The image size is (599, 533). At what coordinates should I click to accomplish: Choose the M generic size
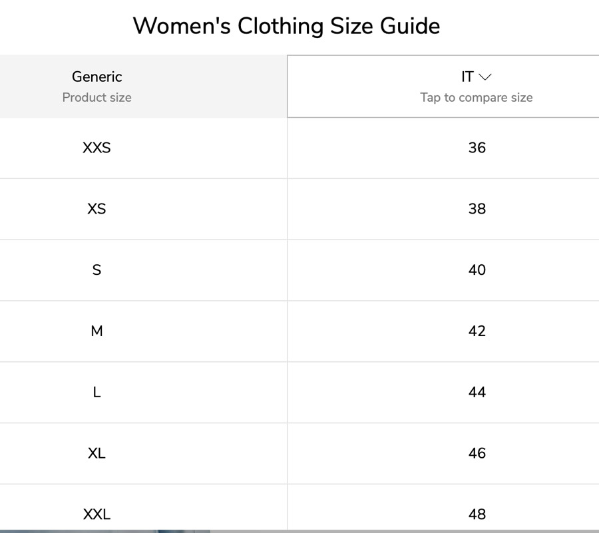tap(97, 331)
